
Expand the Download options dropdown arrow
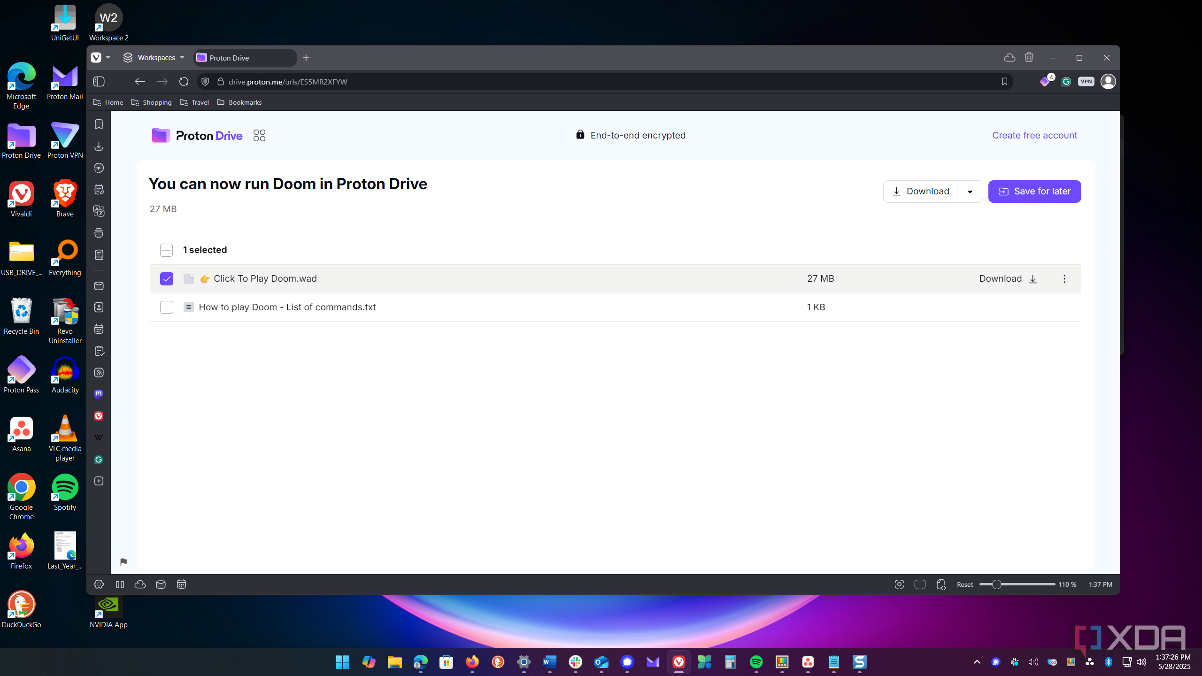pyautogui.click(x=970, y=192)
